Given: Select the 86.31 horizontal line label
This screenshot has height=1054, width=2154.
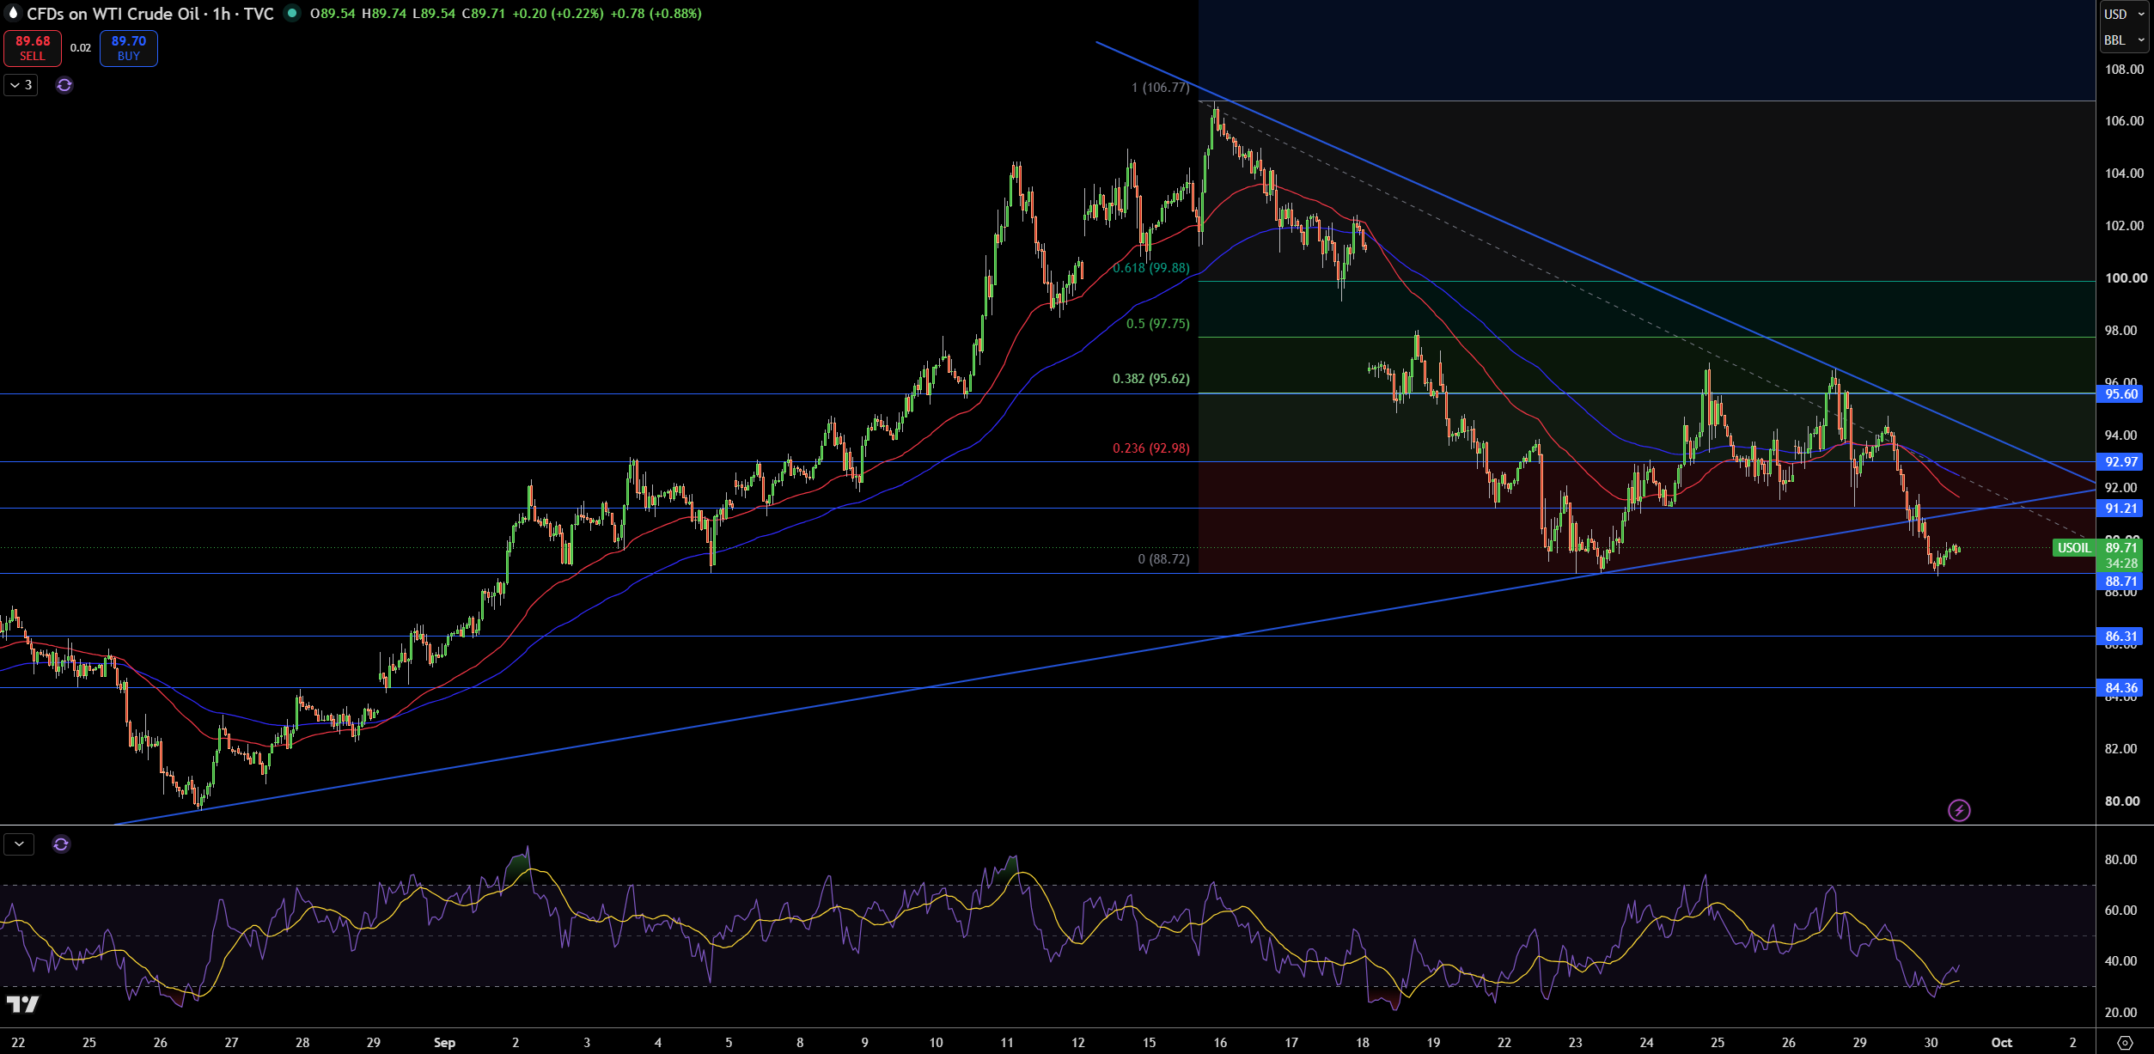Looking at the screenshot, I should click(x=2120, y=637).
